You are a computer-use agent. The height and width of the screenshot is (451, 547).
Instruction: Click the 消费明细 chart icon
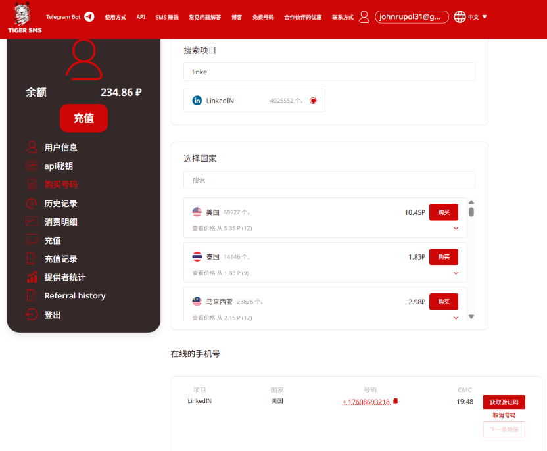point(32,222)
